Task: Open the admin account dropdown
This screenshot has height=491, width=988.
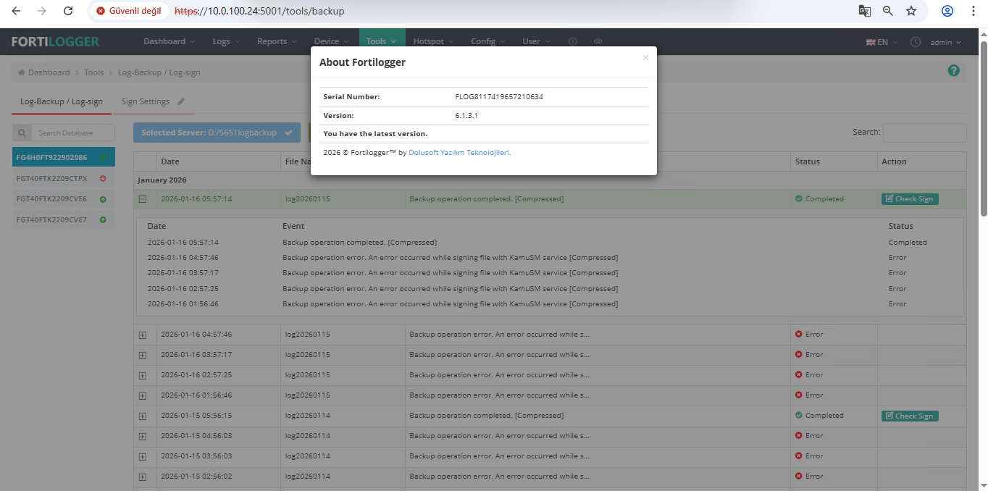Action: pyautogui.click(x=946, y=42)
